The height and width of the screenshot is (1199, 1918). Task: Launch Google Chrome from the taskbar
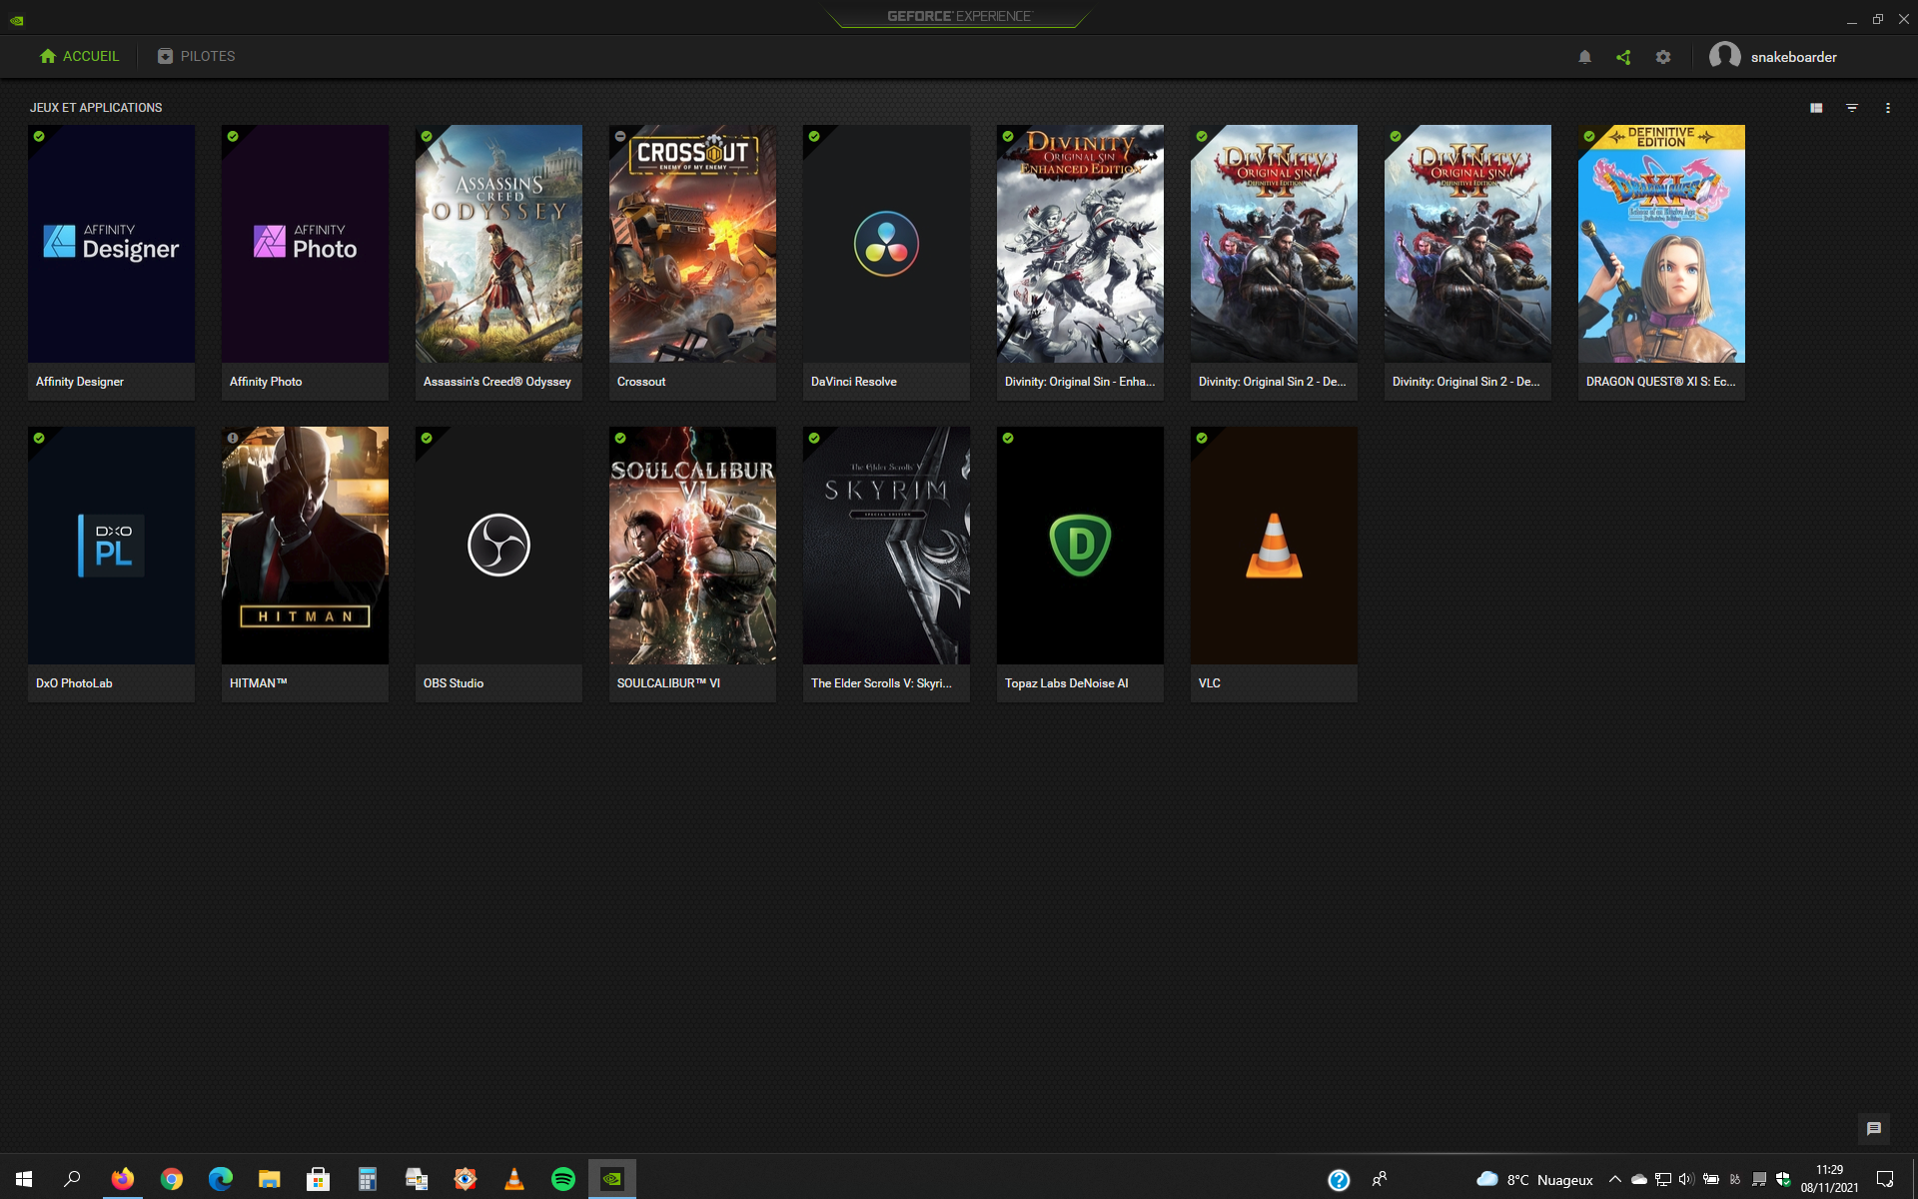tap(171, 1179)
